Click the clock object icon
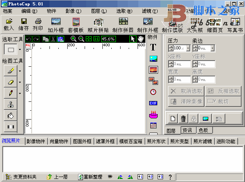The width and height of the screenshot is (245, 182). 153,92
